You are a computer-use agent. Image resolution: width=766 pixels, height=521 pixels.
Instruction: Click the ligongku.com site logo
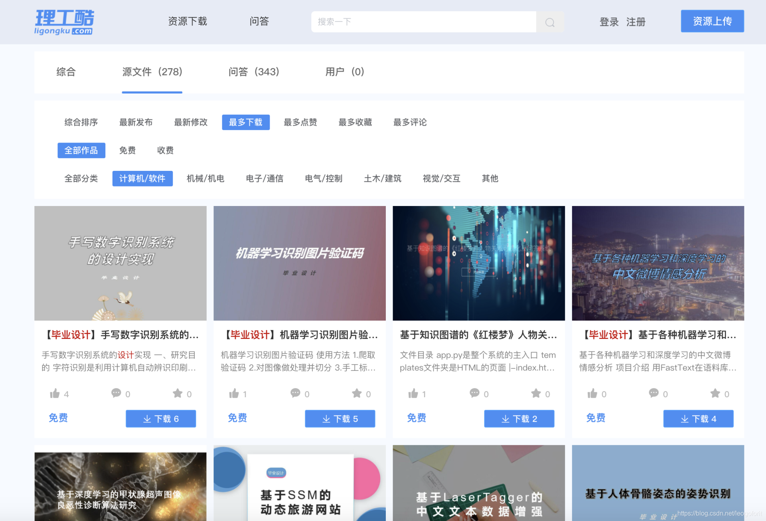pyautogui.click(x=64, y=22)
